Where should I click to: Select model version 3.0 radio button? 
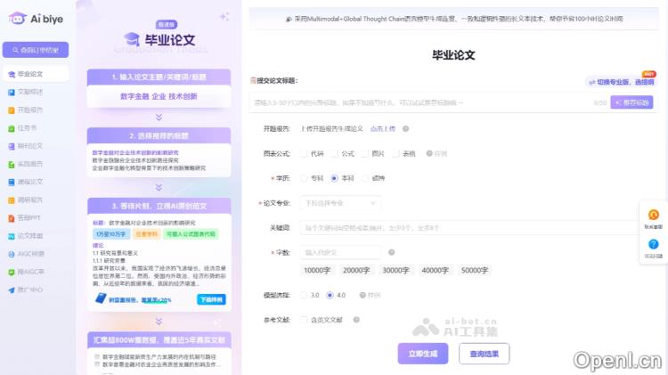point(305,295)
